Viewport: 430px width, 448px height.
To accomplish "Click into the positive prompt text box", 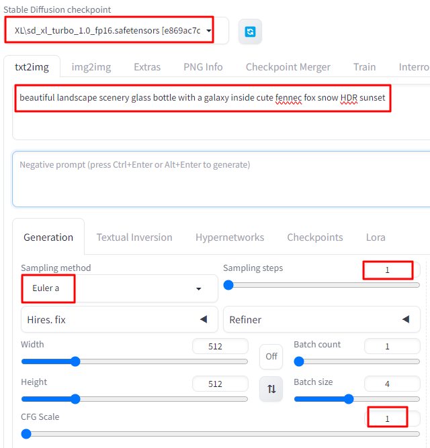I will pos(221,112).
